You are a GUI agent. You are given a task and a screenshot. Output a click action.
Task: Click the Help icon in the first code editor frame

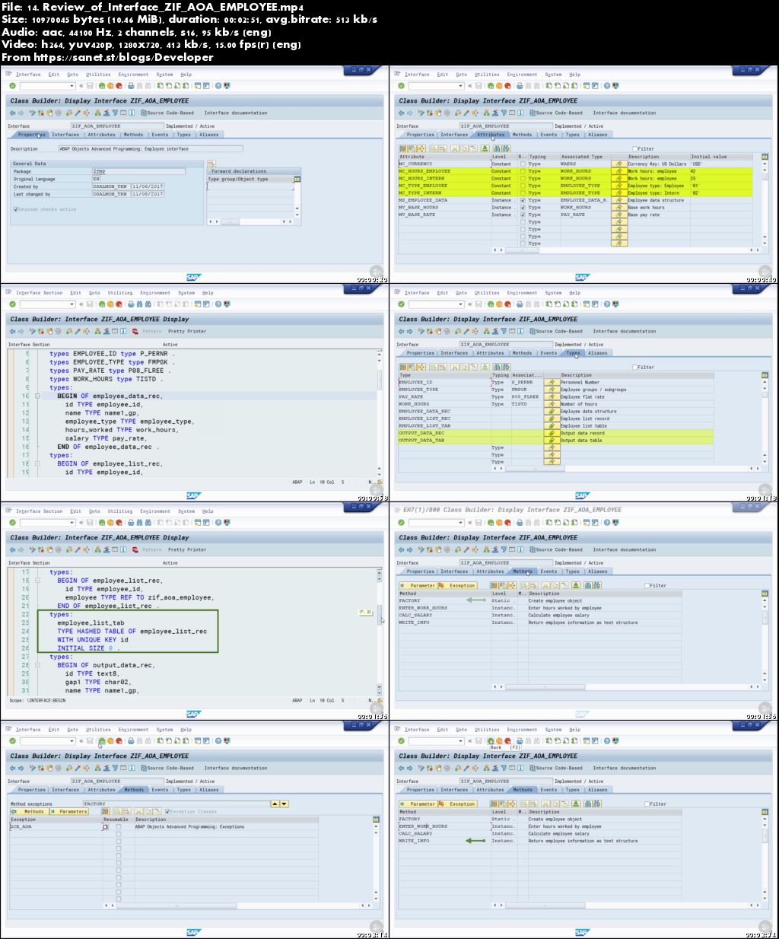tap(218, 304)
